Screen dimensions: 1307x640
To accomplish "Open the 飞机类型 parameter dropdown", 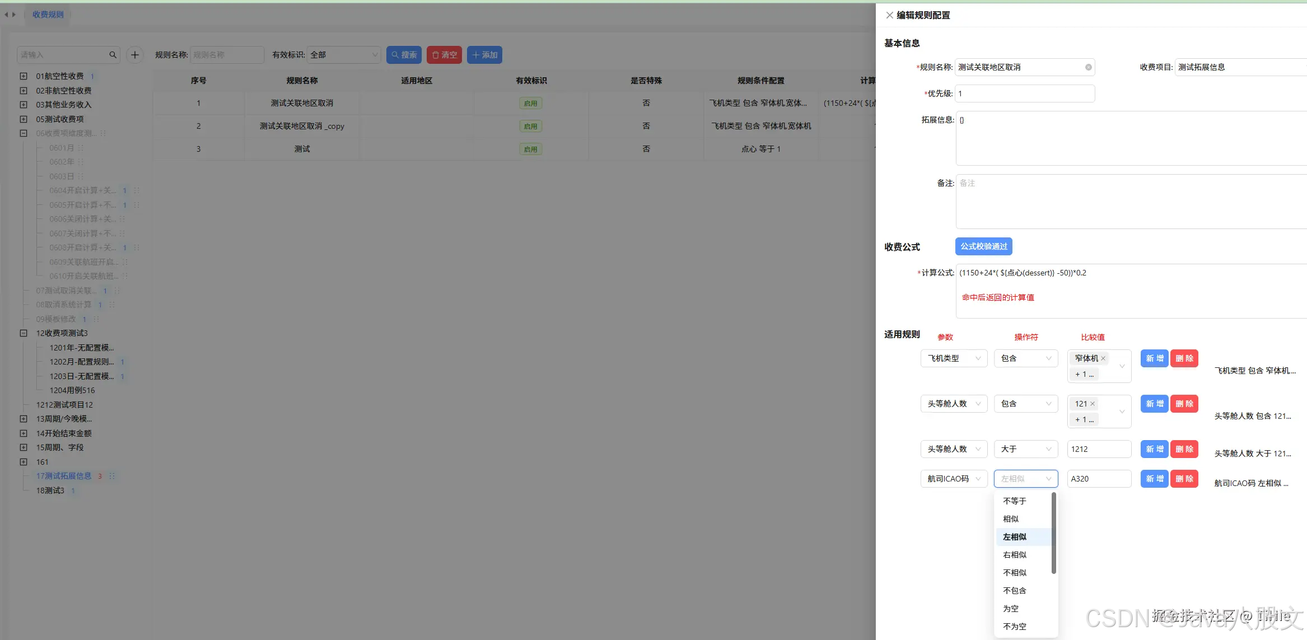I will pyautogui.click(x=954, y=358).
